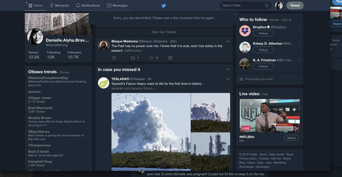Open the Developers footer link

pos(262,167)
